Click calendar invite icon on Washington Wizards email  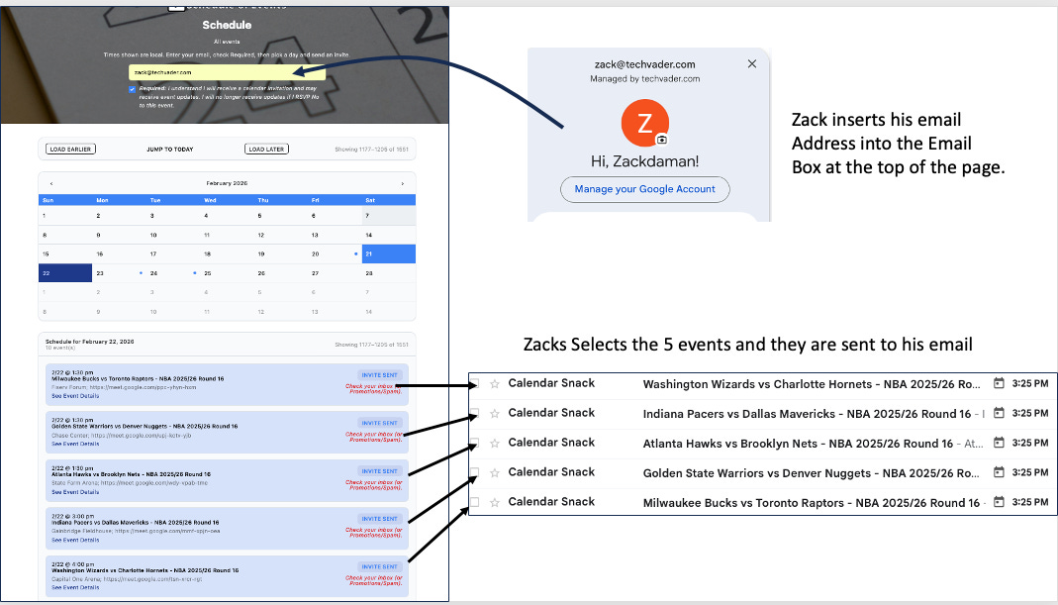999,383
